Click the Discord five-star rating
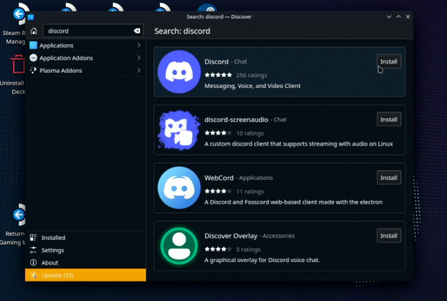This screenshot has width=447, height=301. coord(218,75)
